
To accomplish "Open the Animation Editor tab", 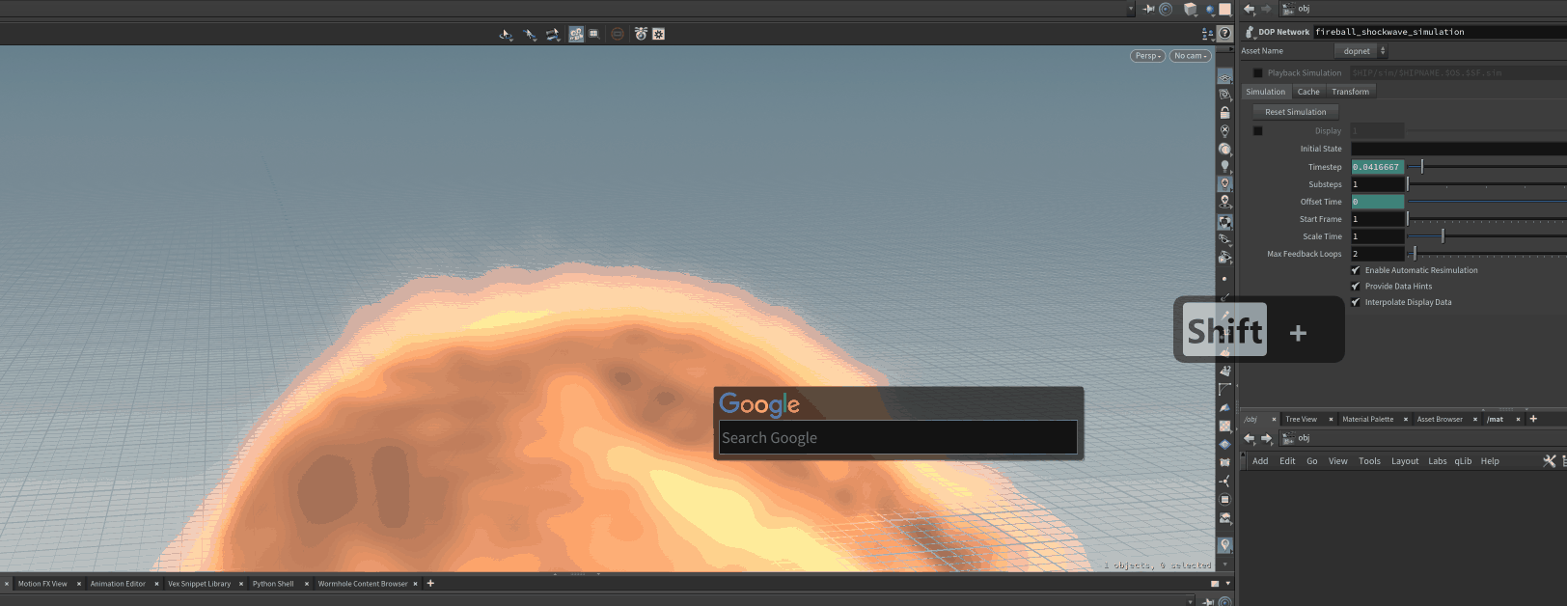I will click(x=118, y=583).
